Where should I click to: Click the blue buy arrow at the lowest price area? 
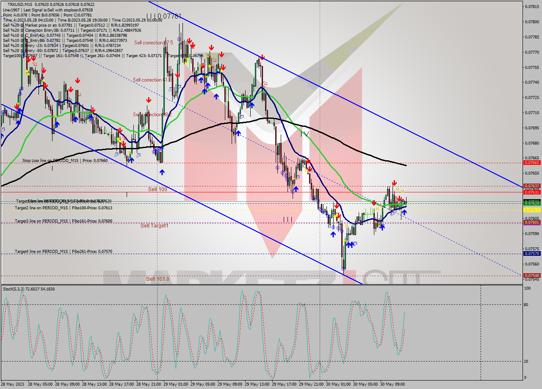348,245
